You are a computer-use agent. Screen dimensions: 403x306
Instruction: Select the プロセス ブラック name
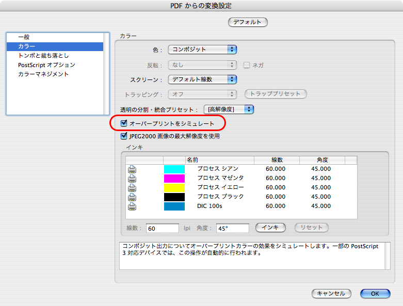click(220, 197)
